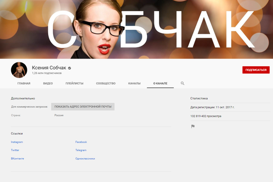This screenshot has width=273, height=182.
Task: Click the verified checkmark badge
Action: (x=69, y=68)
